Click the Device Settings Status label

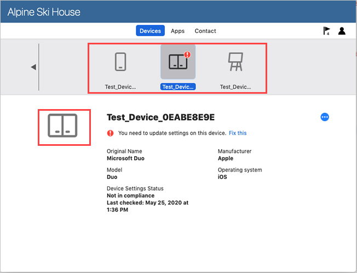pyautogui.click(x=135, y=189)
